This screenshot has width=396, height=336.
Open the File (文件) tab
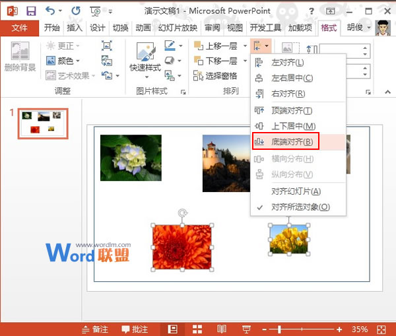(x=19, y=28)
